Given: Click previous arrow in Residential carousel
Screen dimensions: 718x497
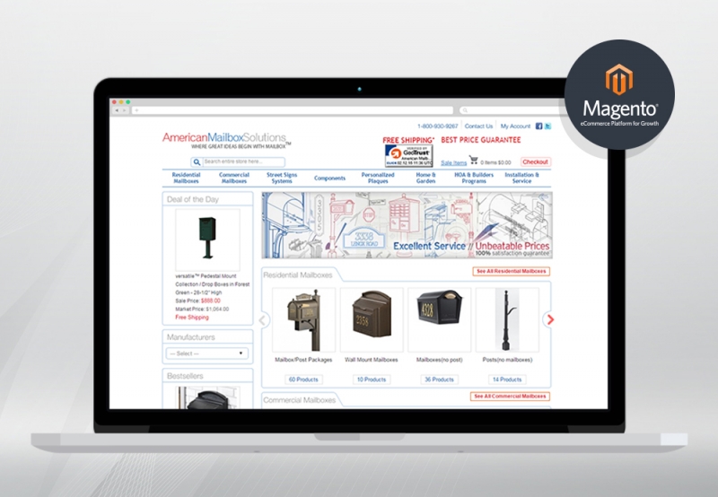Looking at the screenshot, I should coord(263,320).
